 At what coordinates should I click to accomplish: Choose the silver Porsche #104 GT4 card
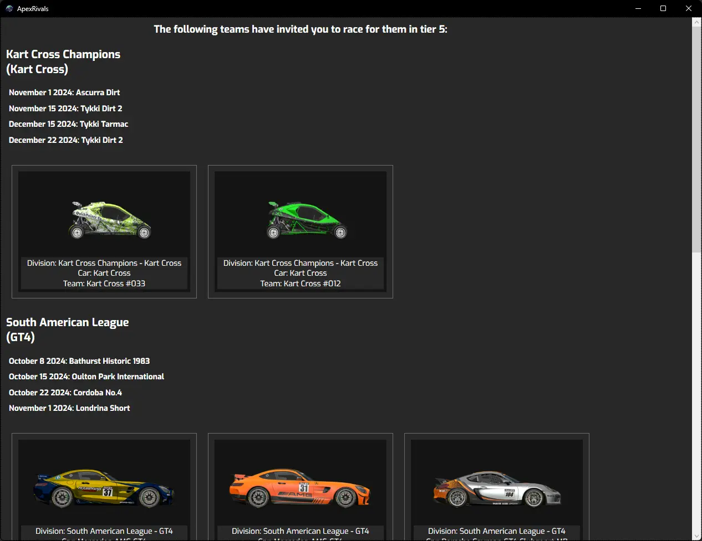pos(497,487)
